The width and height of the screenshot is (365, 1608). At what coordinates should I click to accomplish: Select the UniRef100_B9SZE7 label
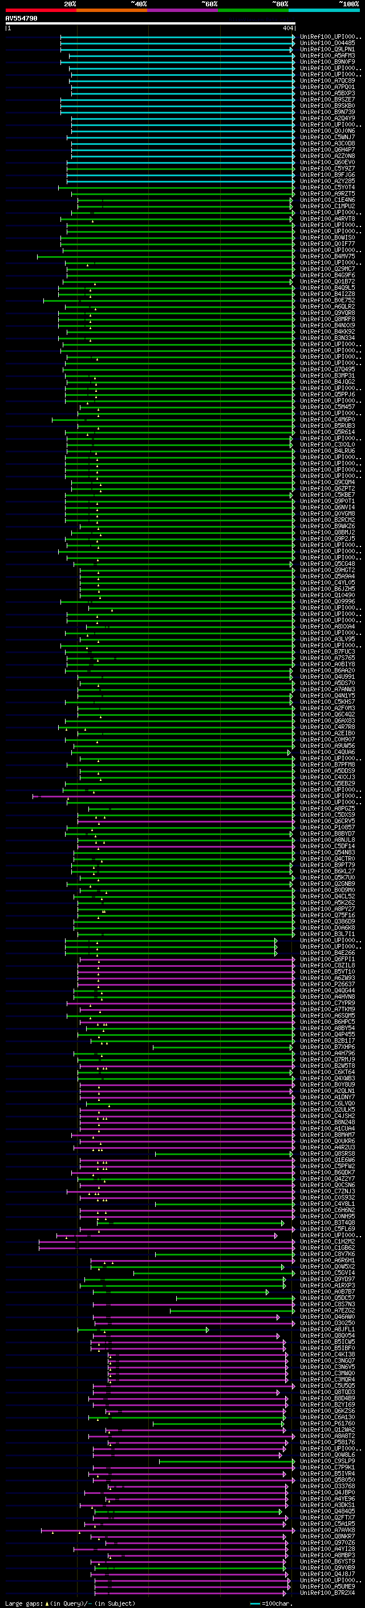click(x=327, y=99)
